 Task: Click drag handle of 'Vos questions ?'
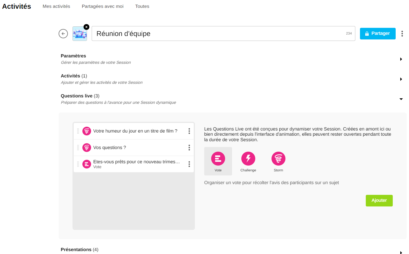coord(78,148)
